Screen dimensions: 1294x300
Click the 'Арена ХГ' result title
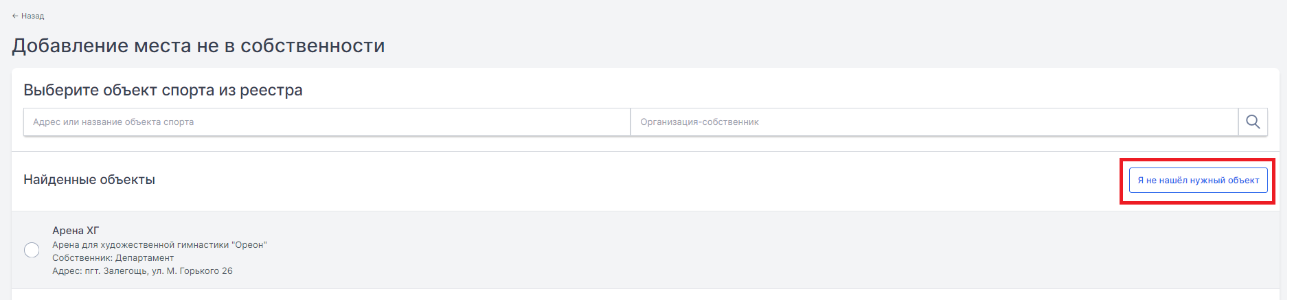point(76,231)
